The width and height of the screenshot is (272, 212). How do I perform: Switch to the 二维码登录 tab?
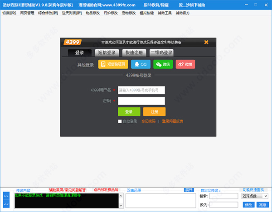[x=161, y=53]
